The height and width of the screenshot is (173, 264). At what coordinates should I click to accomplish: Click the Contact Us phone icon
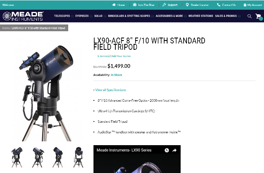(x=219, y=5)
